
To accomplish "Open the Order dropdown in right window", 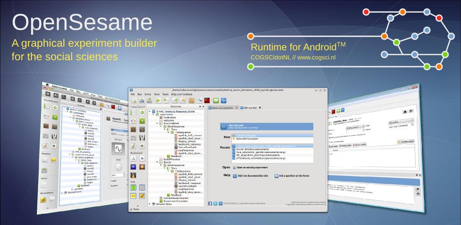I will tap(401, 121).
